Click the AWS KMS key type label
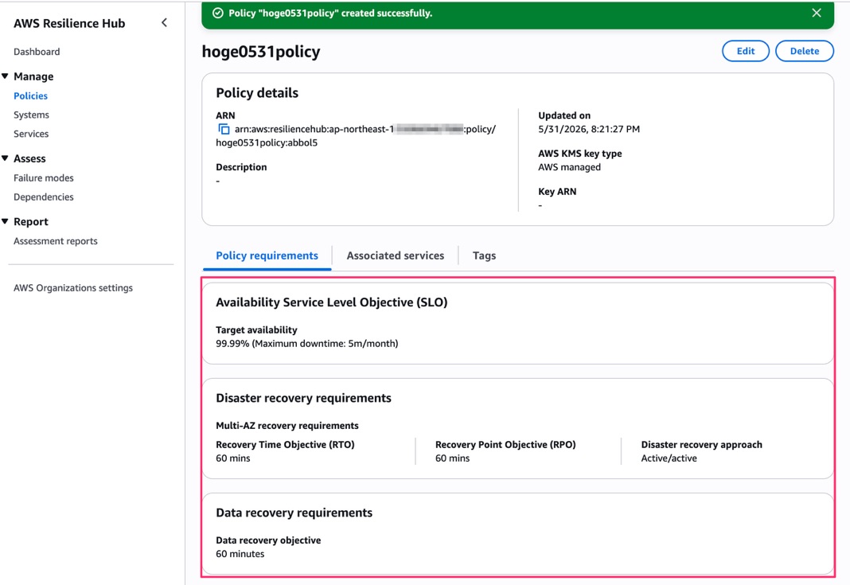This screenshot has height=585, width=850. click(580, 154)
